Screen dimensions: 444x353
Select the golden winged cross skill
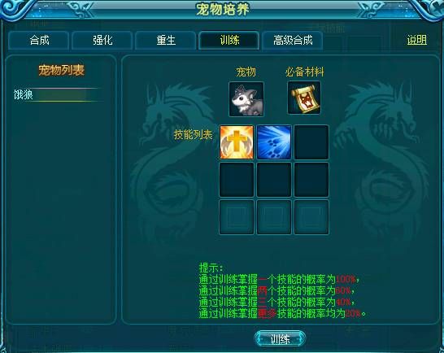[237, 142]
